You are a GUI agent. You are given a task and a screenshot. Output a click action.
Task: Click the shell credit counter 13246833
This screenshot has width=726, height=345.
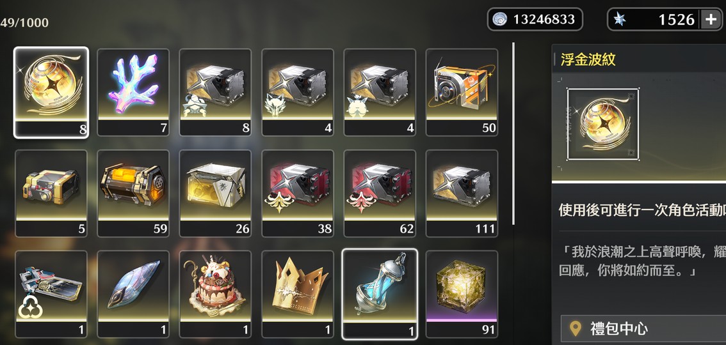pyautogui.click(x=535, y=19)
